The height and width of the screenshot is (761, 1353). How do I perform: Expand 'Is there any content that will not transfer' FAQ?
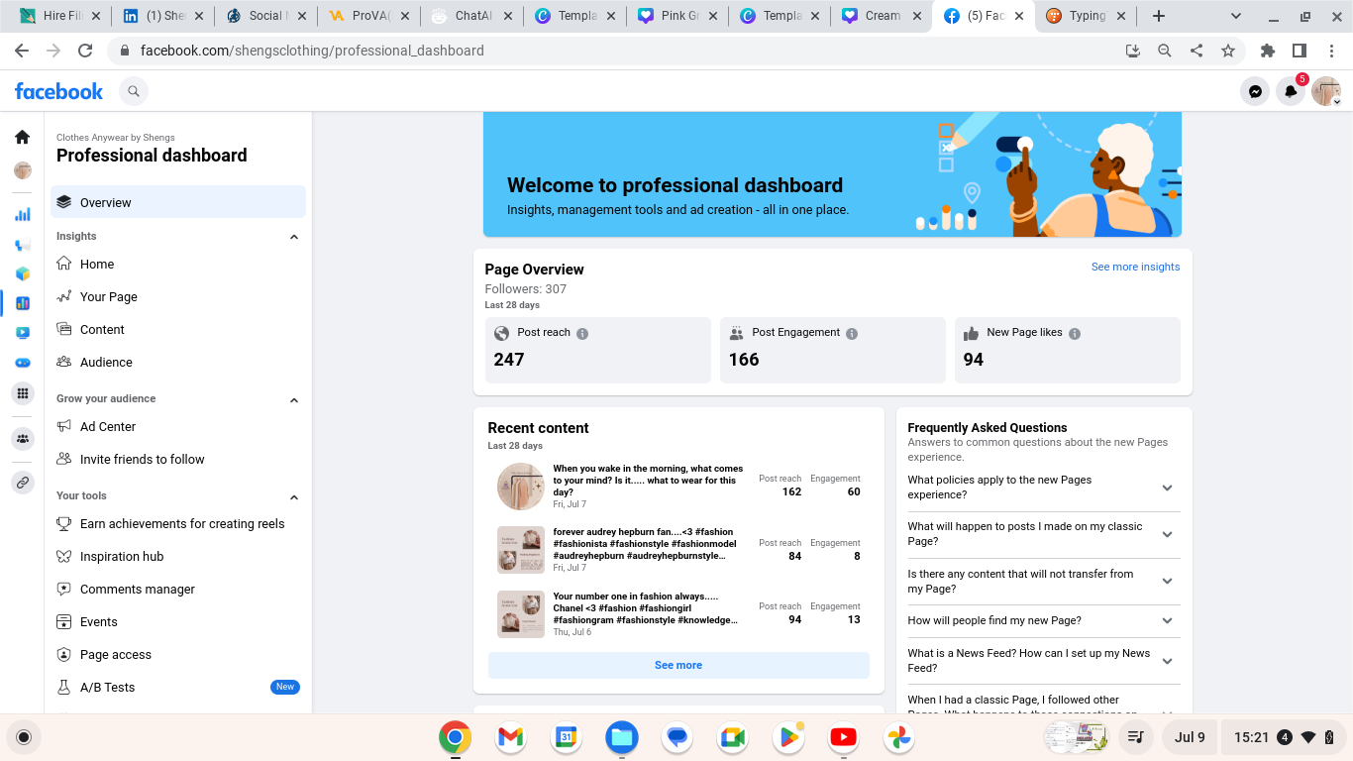[1167, 581]
